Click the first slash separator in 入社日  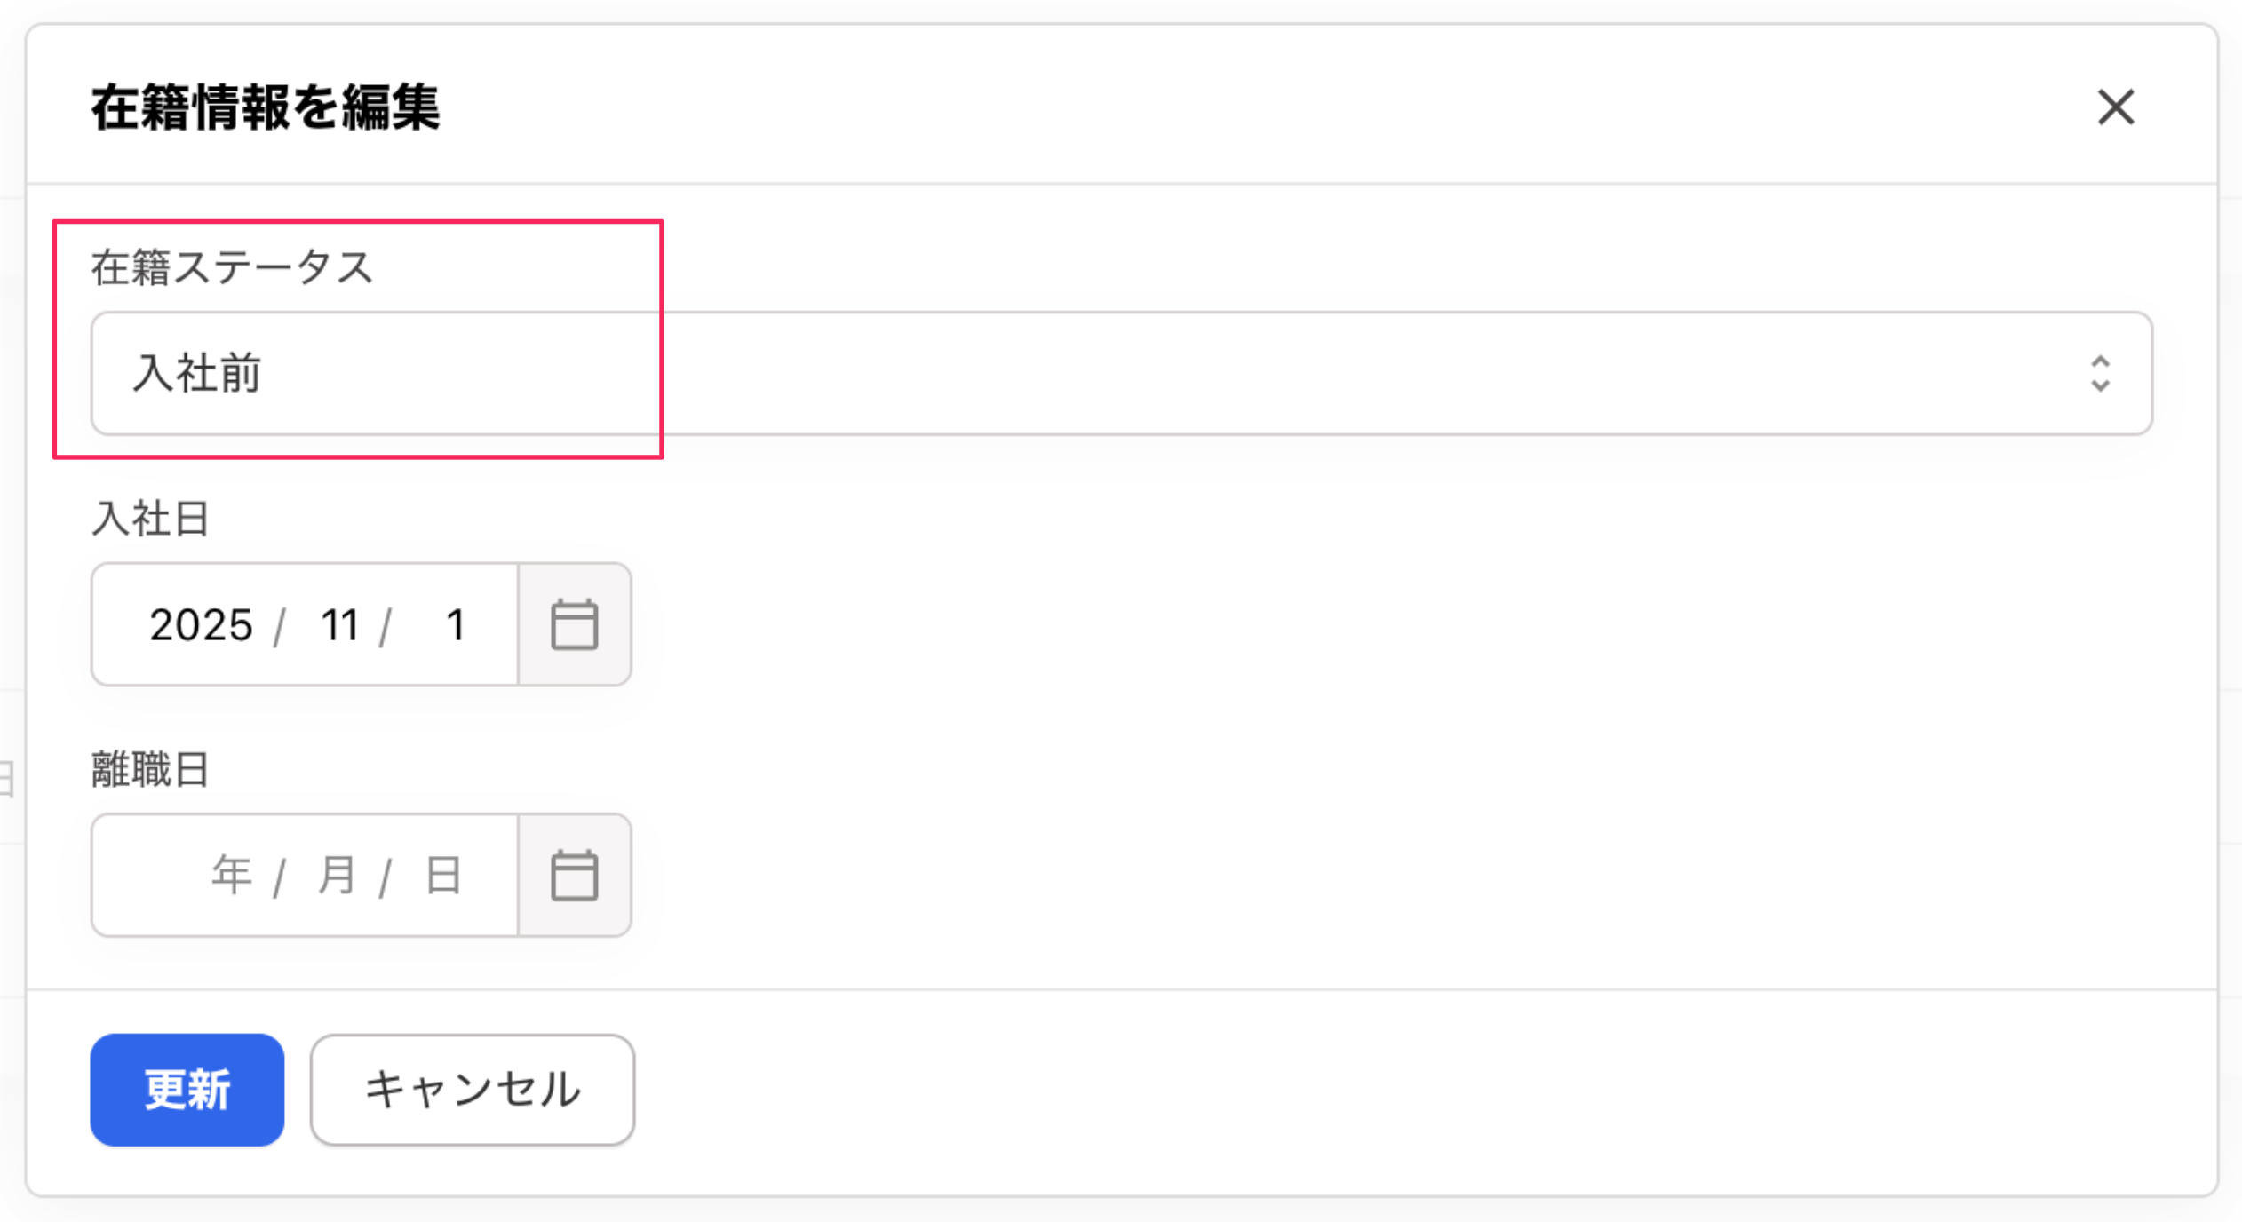280,627
